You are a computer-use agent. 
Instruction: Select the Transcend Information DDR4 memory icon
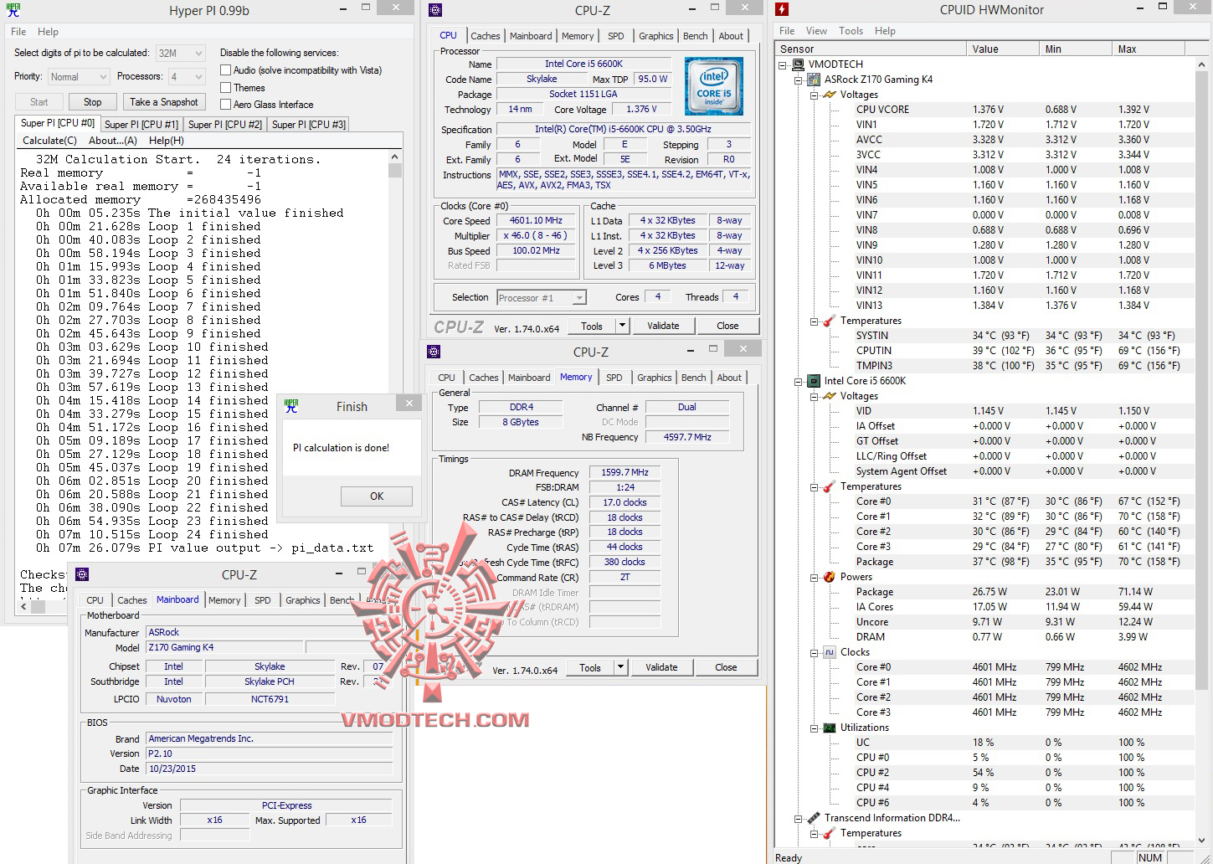tap(814, 818)
